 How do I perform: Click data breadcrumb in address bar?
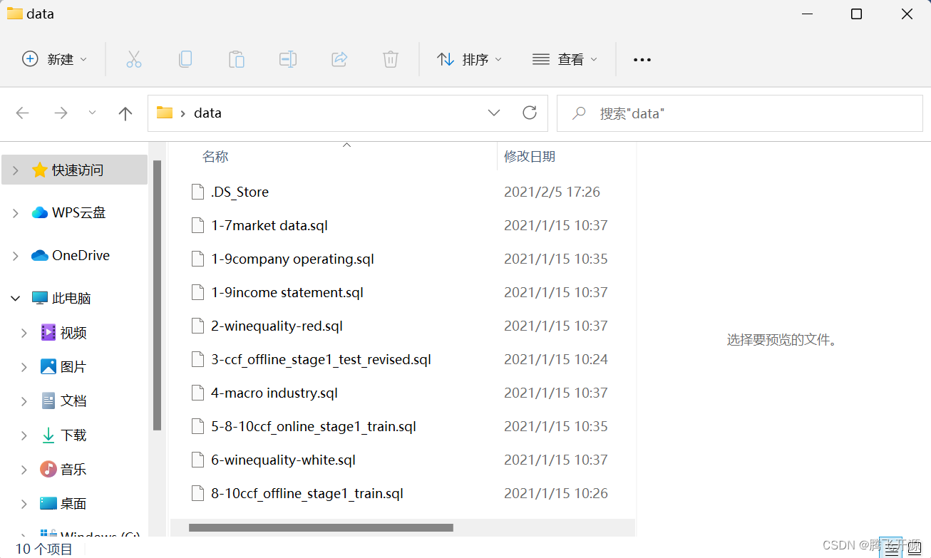(x=207, y=113)
